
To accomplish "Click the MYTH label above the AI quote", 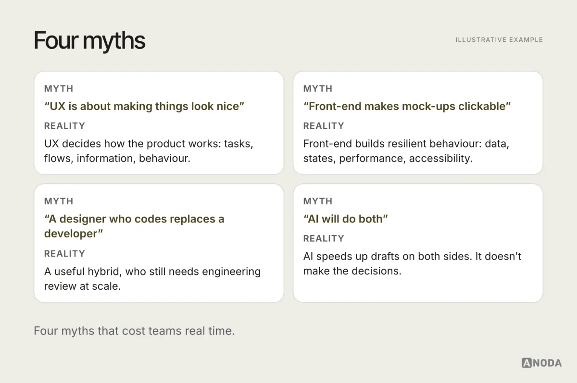I will pyautogui.click(x=318, y=201).
